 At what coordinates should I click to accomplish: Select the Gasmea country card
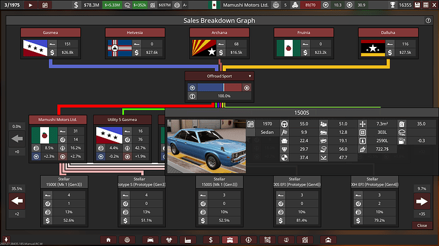pyautogui.click(x=50, y=43)
